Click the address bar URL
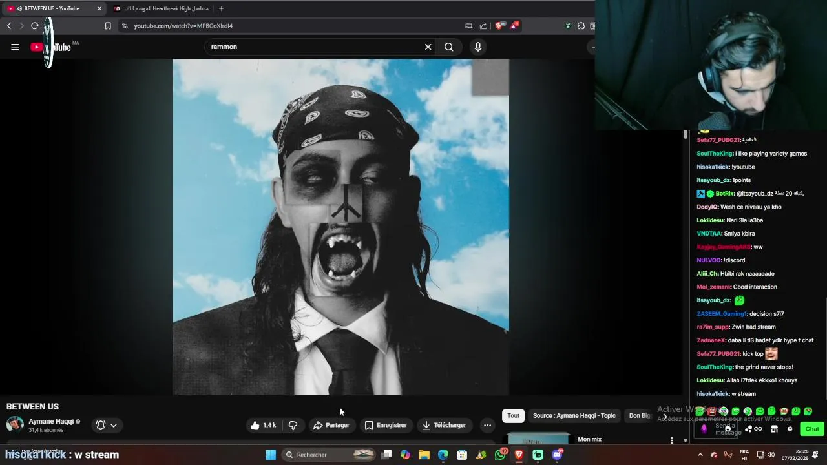Screen dimensions: 827x465 tap(183, 26)
